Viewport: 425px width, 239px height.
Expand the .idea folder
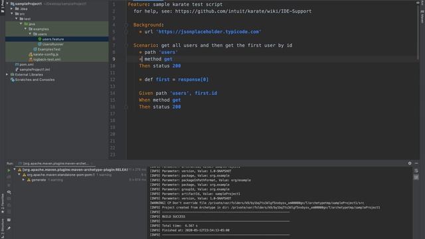coord(12,9)
